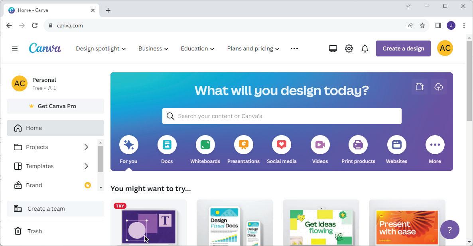Open Chrome three-dot menu
The width and height of the screenshot is (473, 246).
pyautogui.click(x=464, y=25)
